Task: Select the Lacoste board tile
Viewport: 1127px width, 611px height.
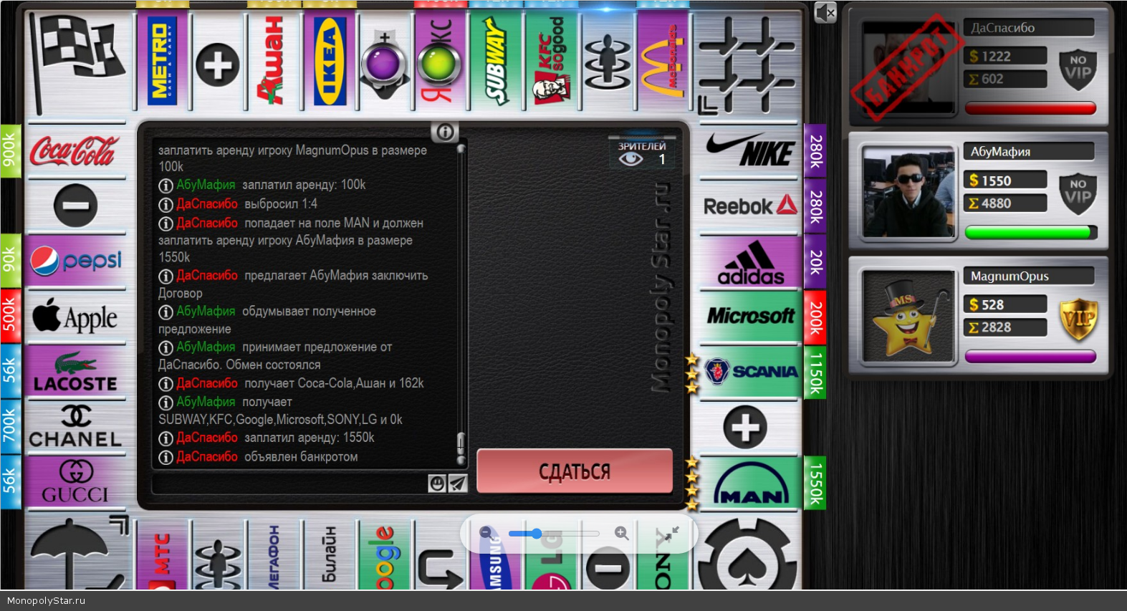Action: 75,372
